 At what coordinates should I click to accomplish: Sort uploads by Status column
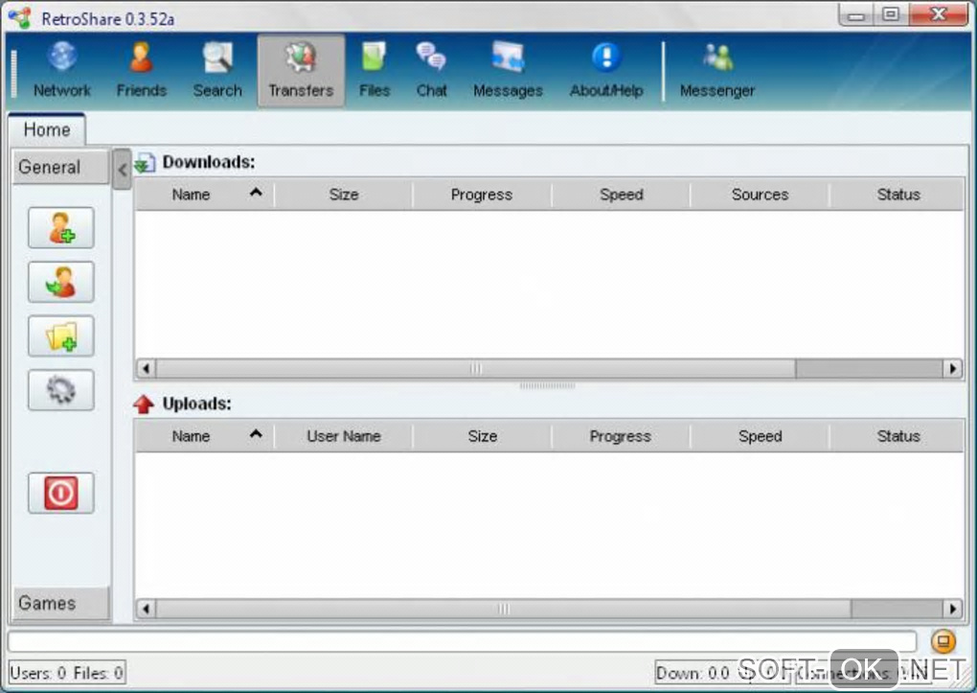click(897, 436)
